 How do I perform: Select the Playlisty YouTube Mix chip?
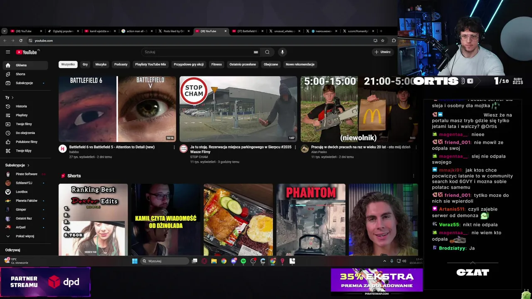[x=150, y=64]
